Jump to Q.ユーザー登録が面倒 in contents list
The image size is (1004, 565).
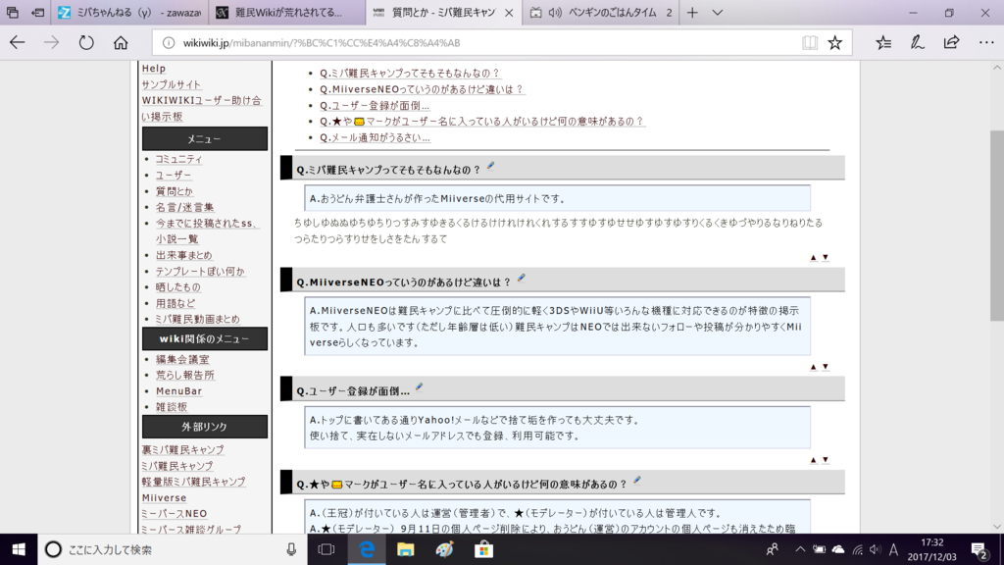pyautogui.click(x=375, y=105)
